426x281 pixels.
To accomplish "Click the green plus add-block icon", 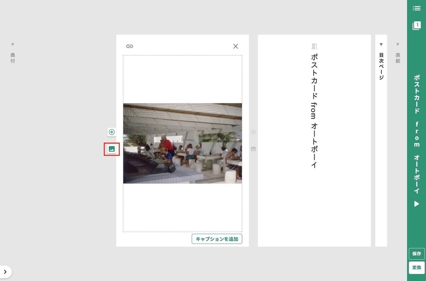I will pyautogui.click(x=111, y=132).
